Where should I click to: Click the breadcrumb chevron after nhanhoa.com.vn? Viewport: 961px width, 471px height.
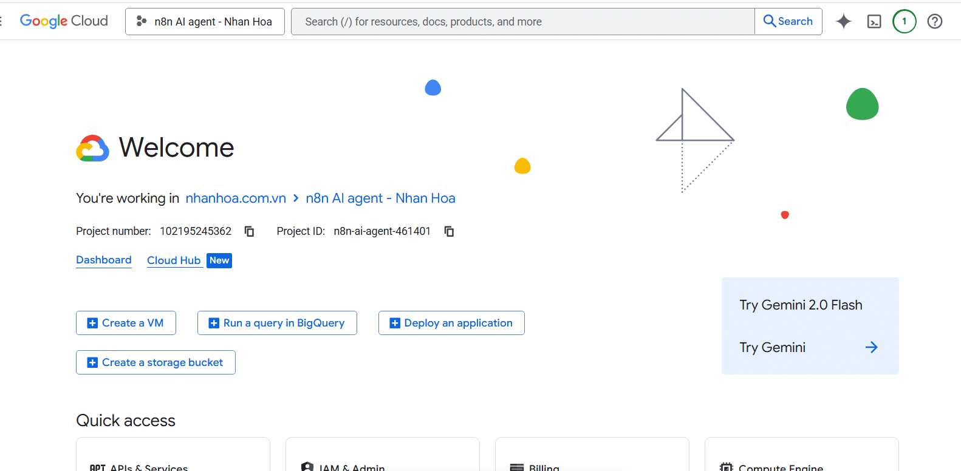click(296, 198)
